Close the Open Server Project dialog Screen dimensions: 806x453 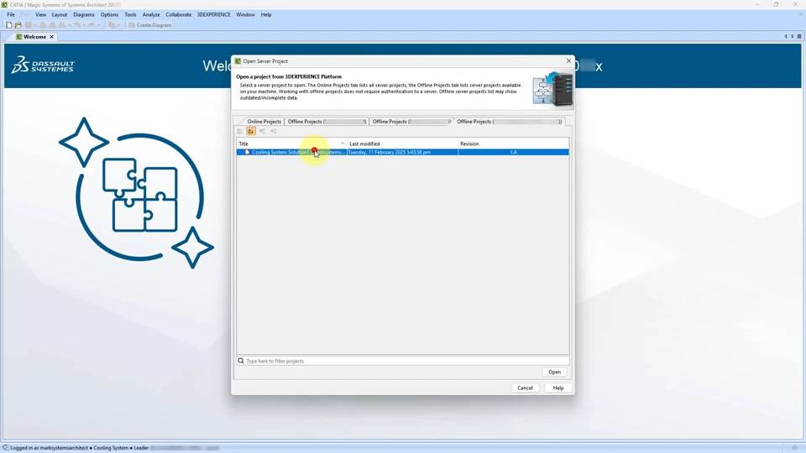click(568, 60)
